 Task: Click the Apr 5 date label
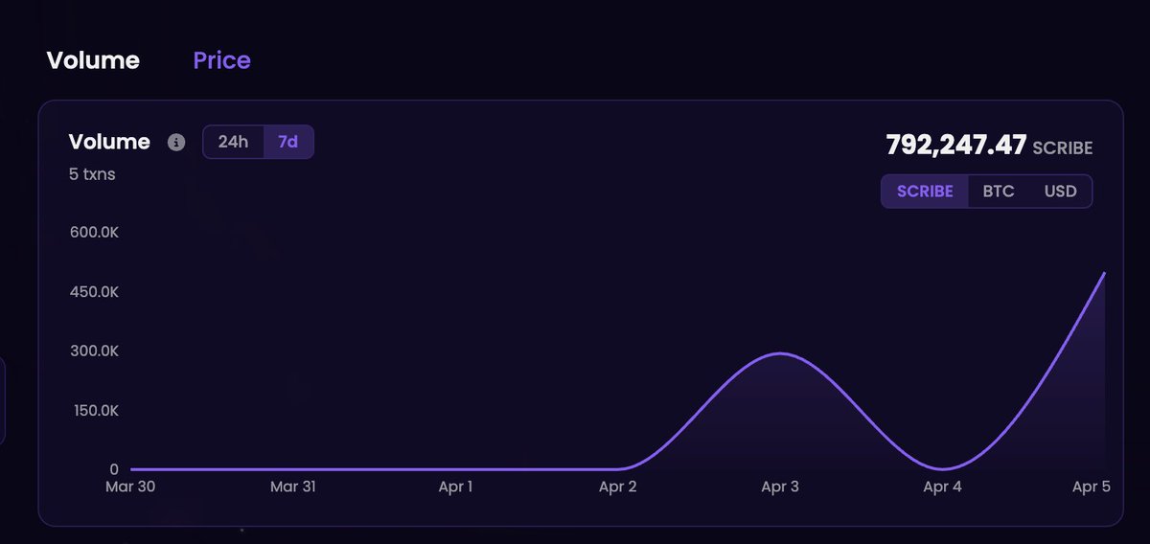1092,487
